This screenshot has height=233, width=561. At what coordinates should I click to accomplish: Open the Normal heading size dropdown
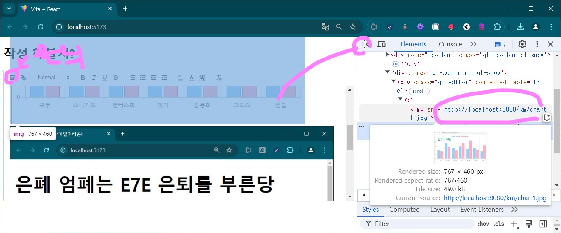(x=53, y=78)
